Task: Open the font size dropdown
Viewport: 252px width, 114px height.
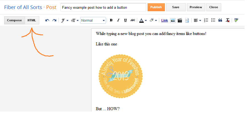Action: (75, 21)
